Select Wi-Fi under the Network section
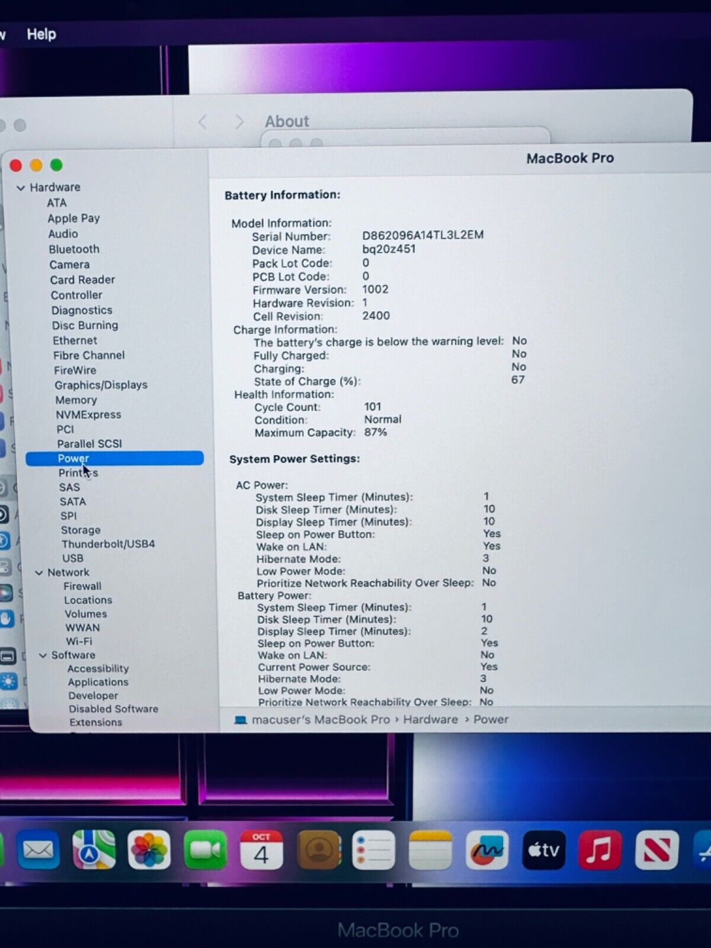This screenshot has width=711, height=948. [x=79, y=641]
